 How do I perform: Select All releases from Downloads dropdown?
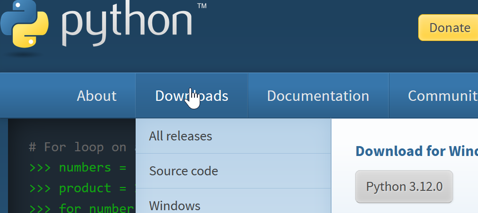coord(233,136)
